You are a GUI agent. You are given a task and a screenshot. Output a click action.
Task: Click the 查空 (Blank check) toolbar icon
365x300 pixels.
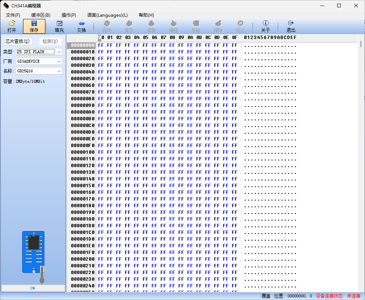tap(129, 26)
